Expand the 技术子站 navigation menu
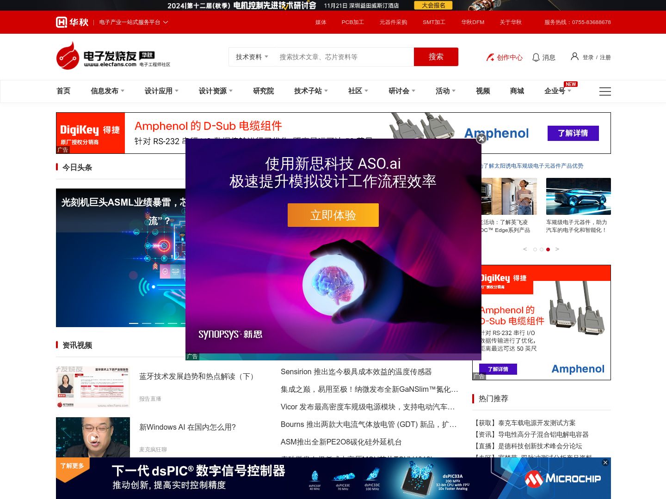 point(311,91)
